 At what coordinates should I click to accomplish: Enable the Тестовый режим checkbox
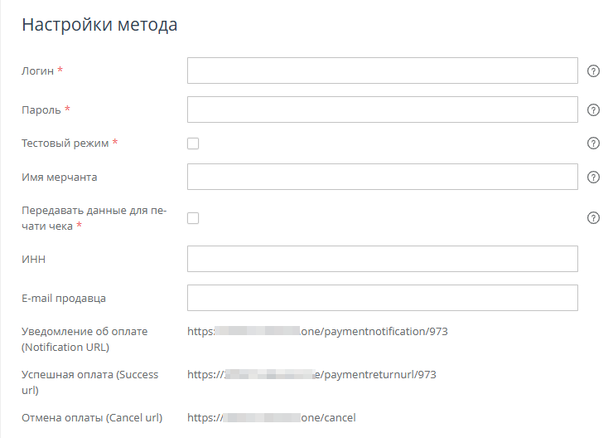tap(193, 144)
